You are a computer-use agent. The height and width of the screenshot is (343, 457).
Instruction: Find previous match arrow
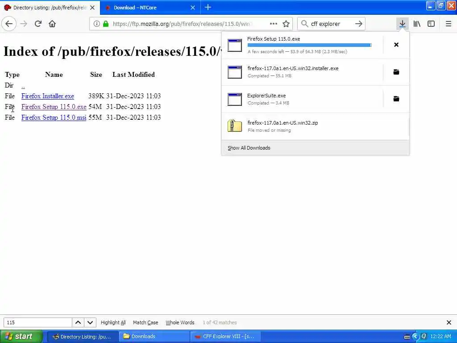[x=78, y=322]
